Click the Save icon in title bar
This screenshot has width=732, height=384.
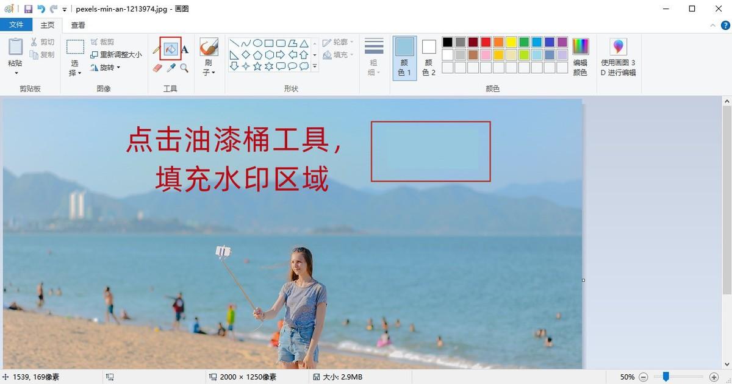[x=28, y=9]
